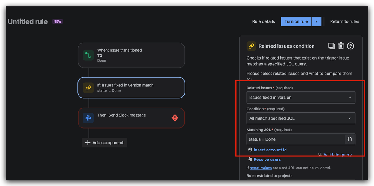Open the Related issues dropdown
Viewport: 374px width, 186px height.
(x=301, y=97)
